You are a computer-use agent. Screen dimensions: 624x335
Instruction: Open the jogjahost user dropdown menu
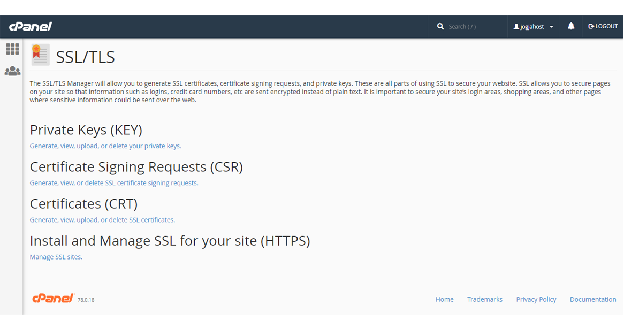coord(533,27)
